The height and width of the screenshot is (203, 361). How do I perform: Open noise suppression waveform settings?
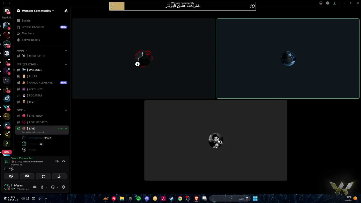[x=57, y=161]
